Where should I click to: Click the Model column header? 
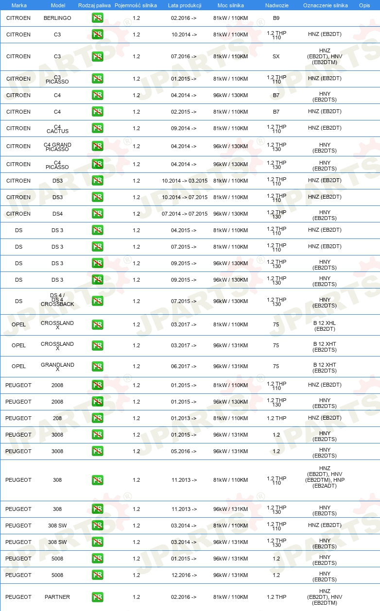[x=58, y=5]
